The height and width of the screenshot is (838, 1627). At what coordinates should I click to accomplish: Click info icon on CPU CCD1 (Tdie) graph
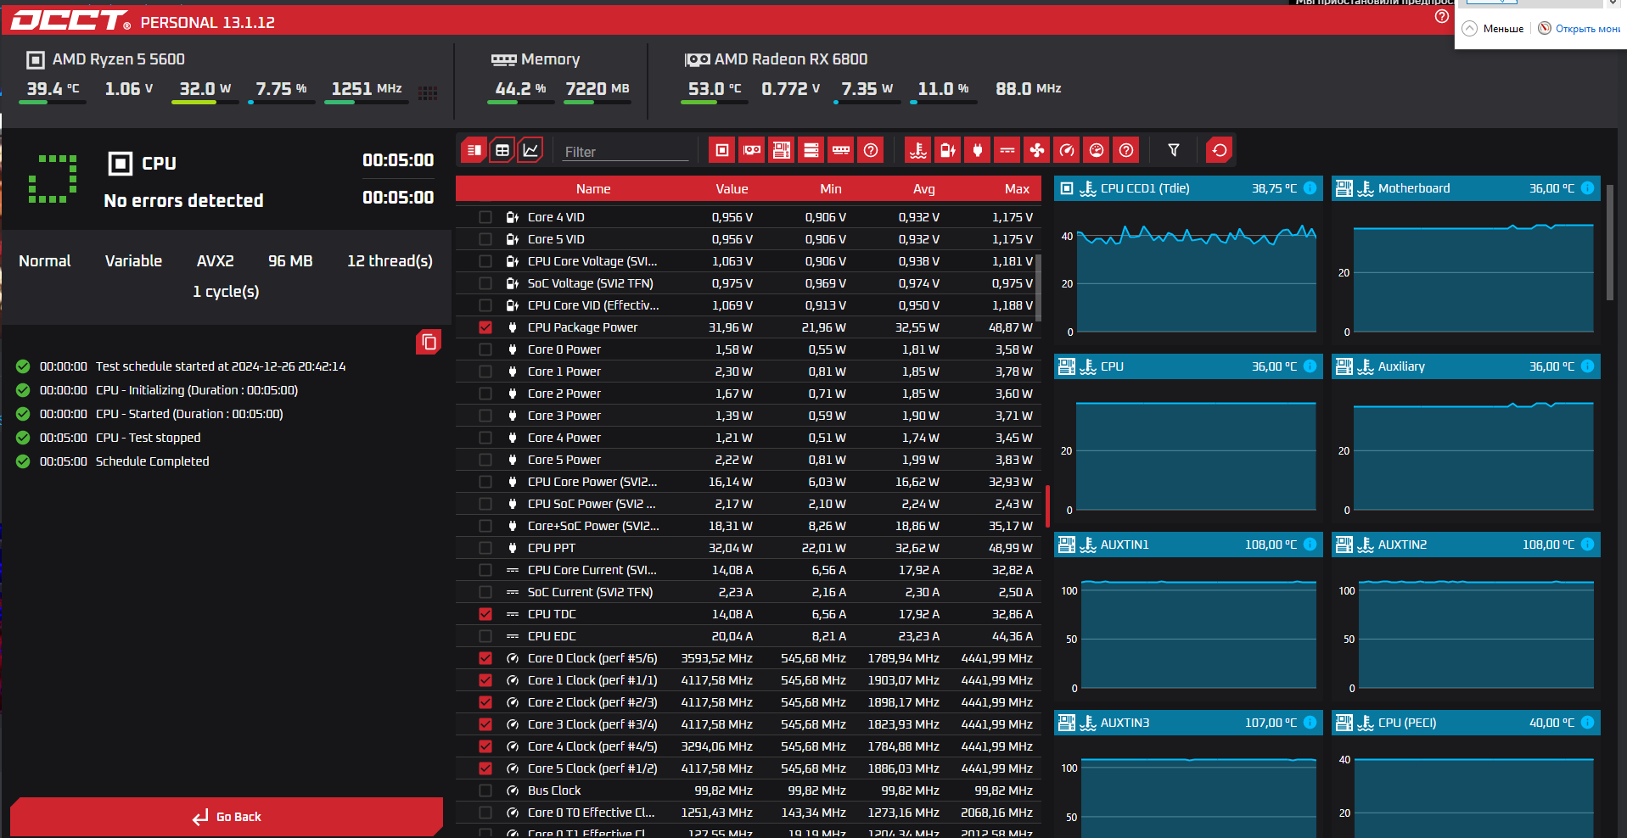pos(1310,188)
